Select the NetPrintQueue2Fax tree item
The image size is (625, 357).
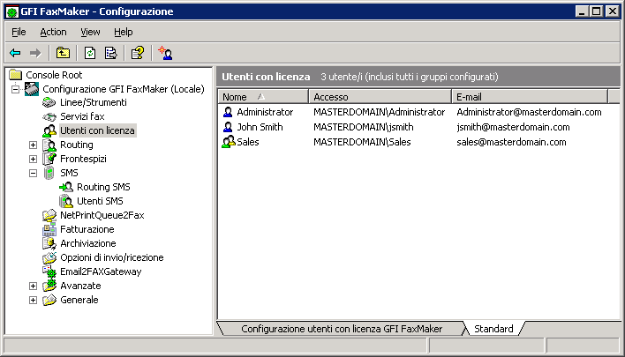[102, 215]
